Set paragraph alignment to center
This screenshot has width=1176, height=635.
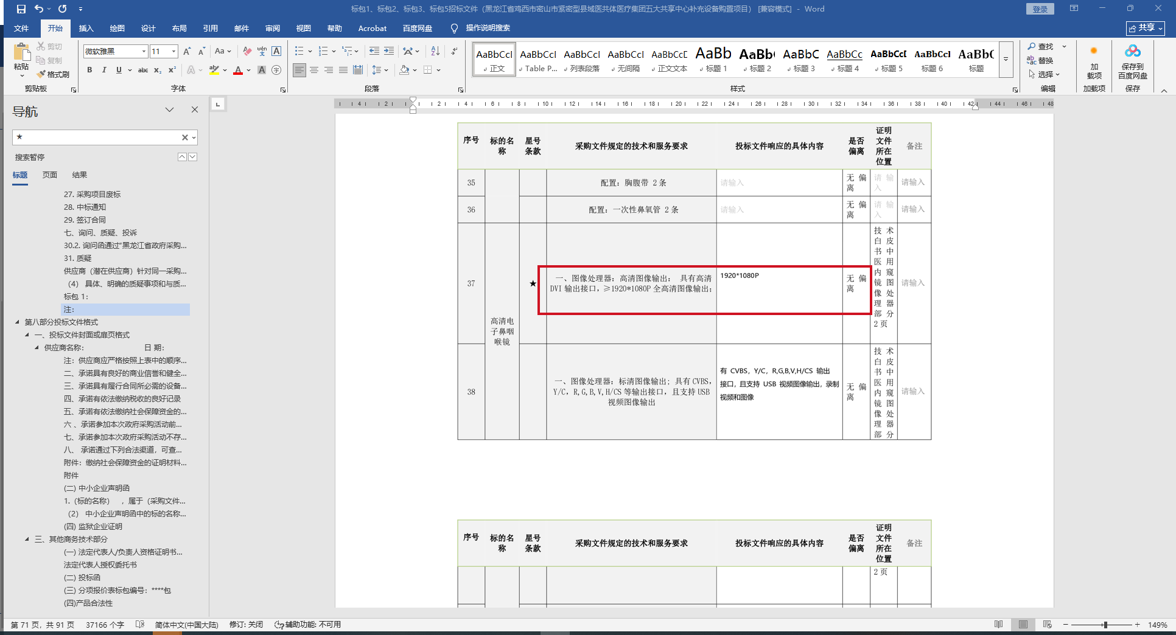pos(314,70)
